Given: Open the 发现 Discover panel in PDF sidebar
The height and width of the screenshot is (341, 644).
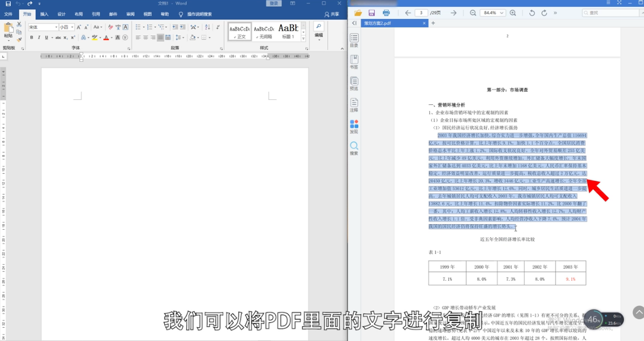Looking at the screenshot, I should (354, 127).
